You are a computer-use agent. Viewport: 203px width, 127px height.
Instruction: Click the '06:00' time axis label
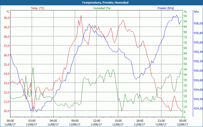point(53,121)
